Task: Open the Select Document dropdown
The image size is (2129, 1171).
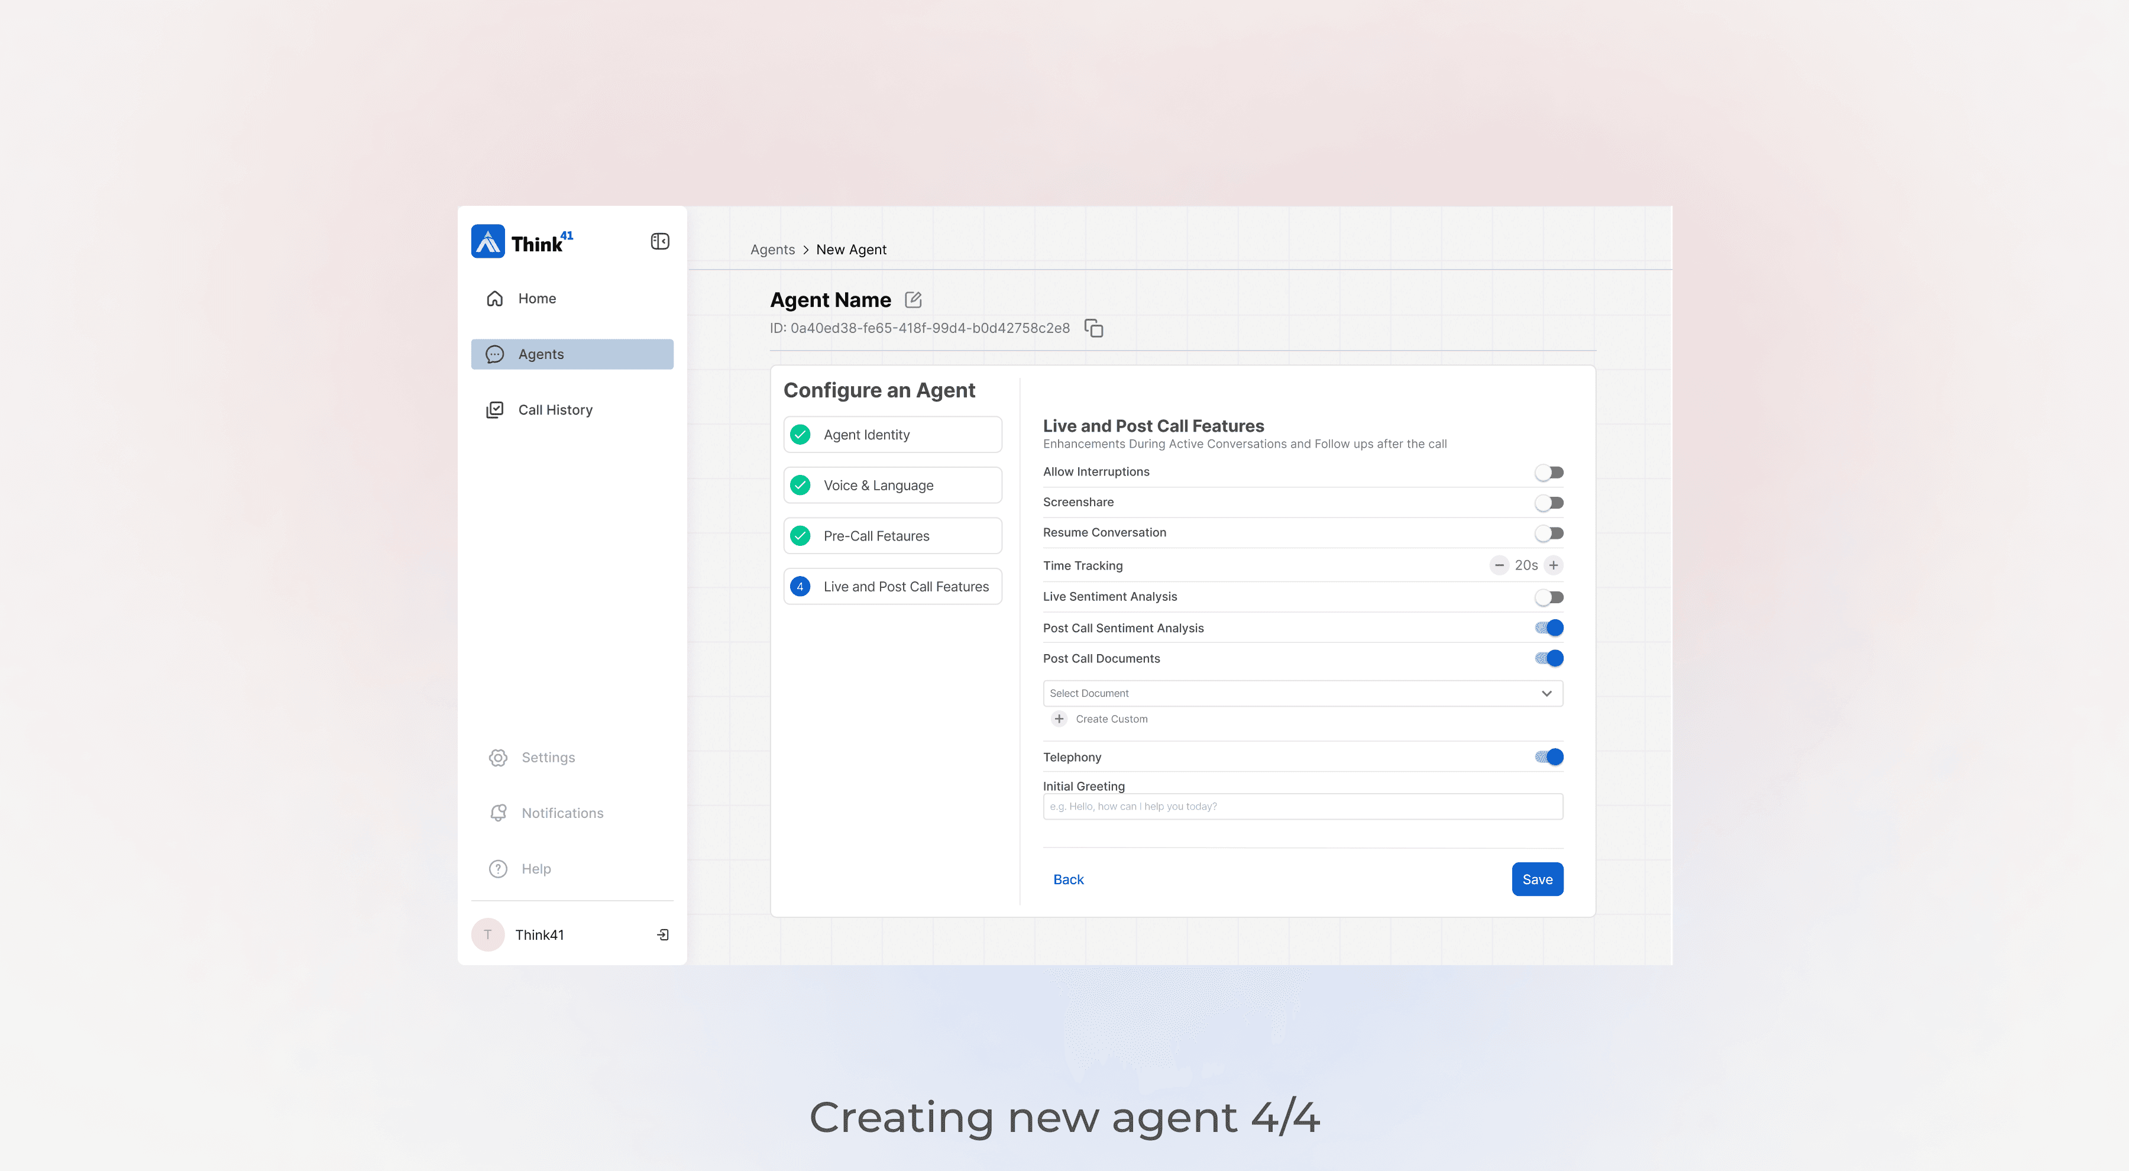Action: coord(1302,693)
